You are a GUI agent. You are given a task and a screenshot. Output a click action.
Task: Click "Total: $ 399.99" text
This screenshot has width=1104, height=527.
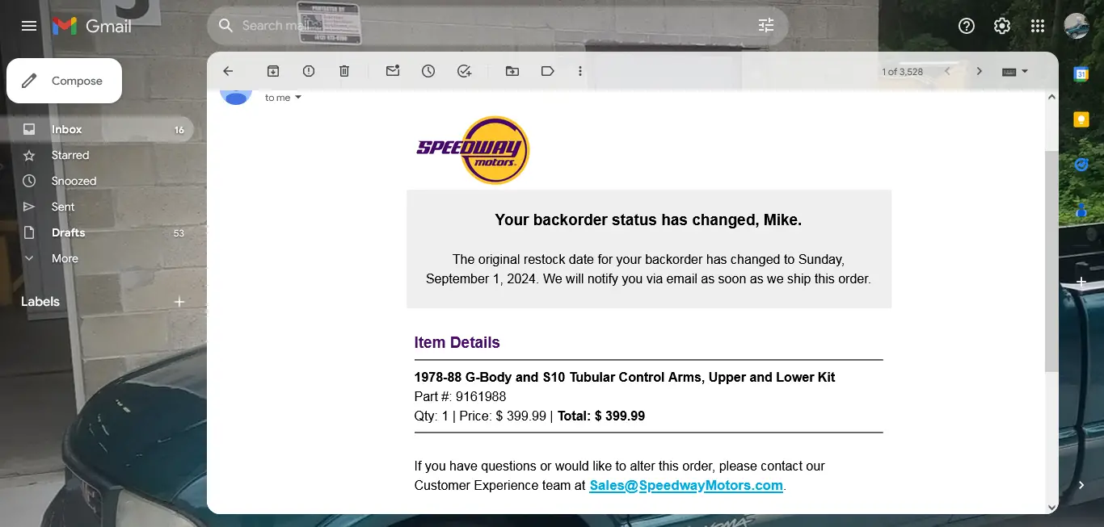click(601, 416)
